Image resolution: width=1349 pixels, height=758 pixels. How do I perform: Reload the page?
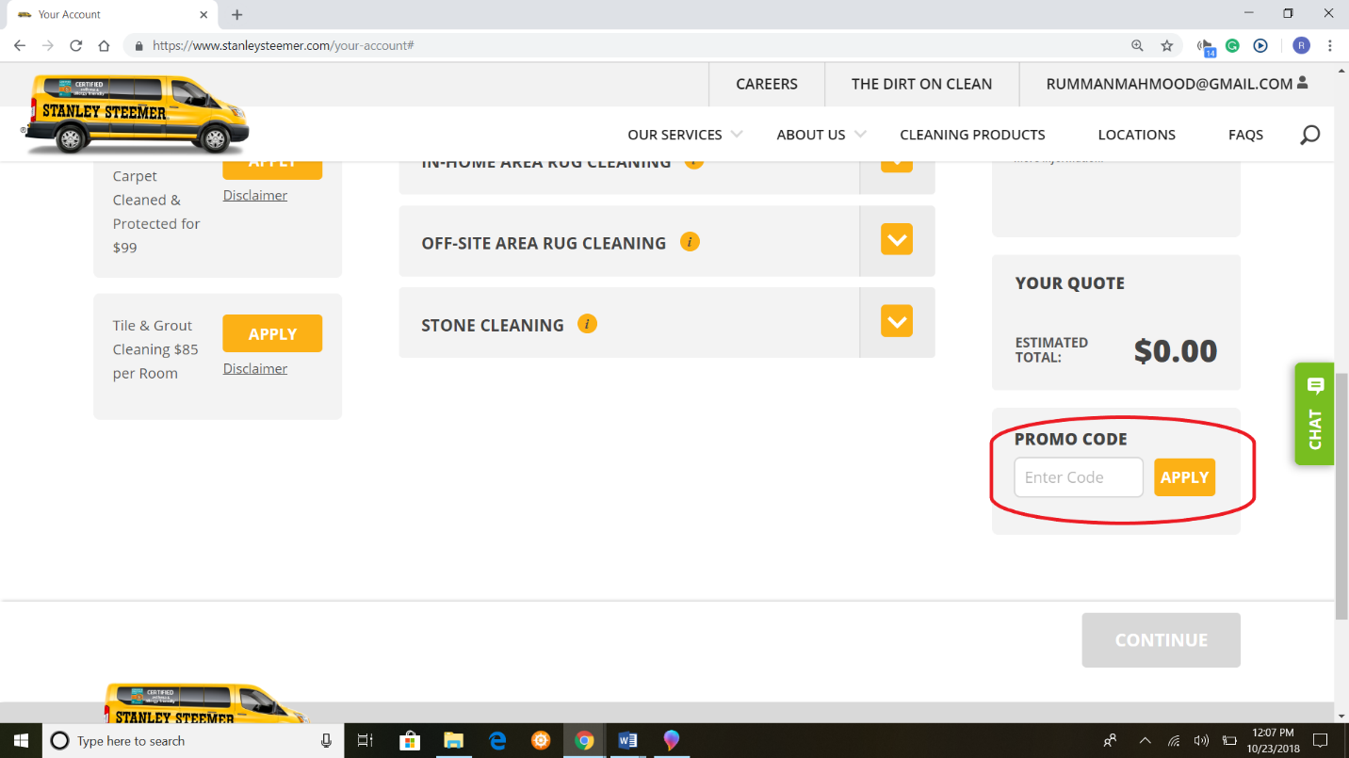pyautogui.click(x=76, y=45)
